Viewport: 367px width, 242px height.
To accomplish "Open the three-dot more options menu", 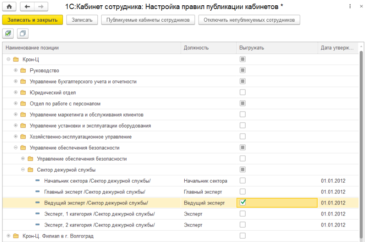I will coord(350,7).
